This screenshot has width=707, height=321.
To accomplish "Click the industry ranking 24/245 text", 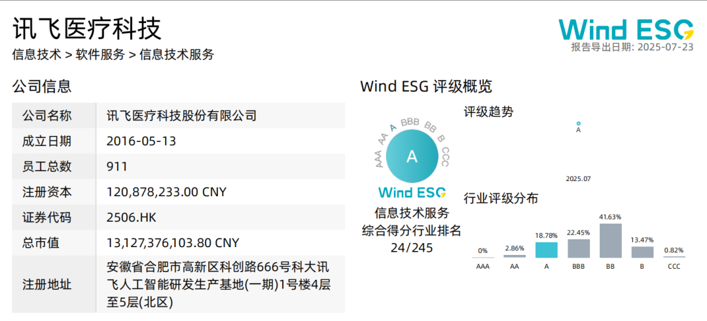I will pyautogui.click(x=412, y=248).
